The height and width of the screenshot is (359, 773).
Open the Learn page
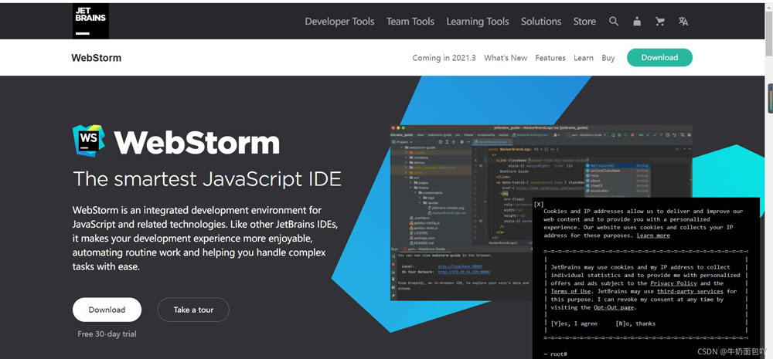click(x=583, y=58)
